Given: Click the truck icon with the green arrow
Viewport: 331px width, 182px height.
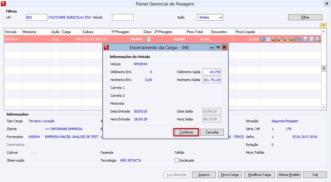Looking at the screenshot, I should click(293, 39).
